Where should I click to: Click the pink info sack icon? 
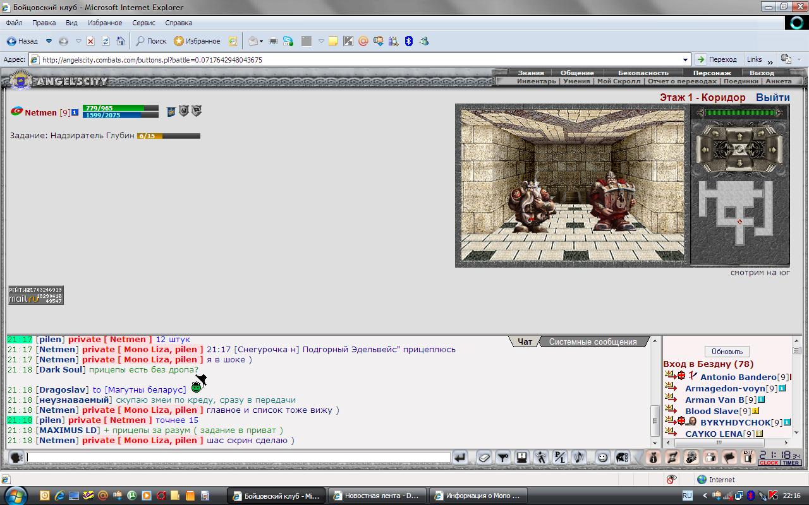point(654,458)
